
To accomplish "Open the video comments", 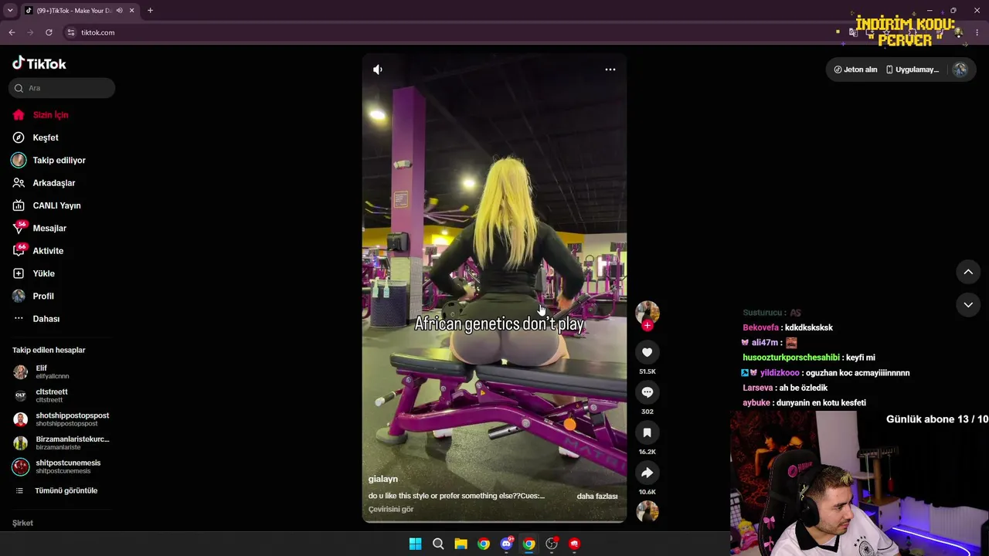I will pyautogui.click(x=647, y=392).
